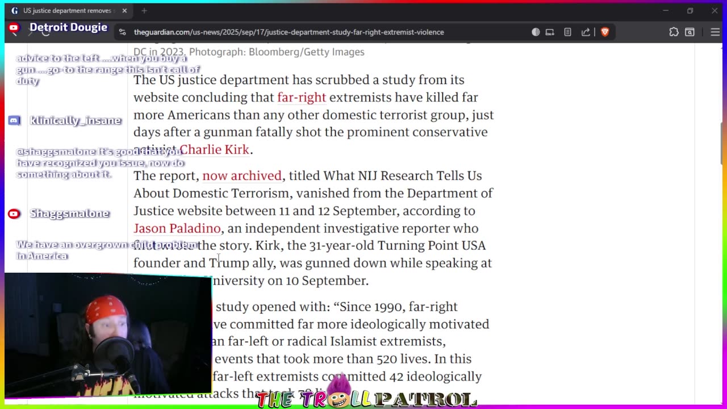Click the share page arrow icon
This screenshot has height=409, width=727.
pyautogui.click(x=586, y=32)
